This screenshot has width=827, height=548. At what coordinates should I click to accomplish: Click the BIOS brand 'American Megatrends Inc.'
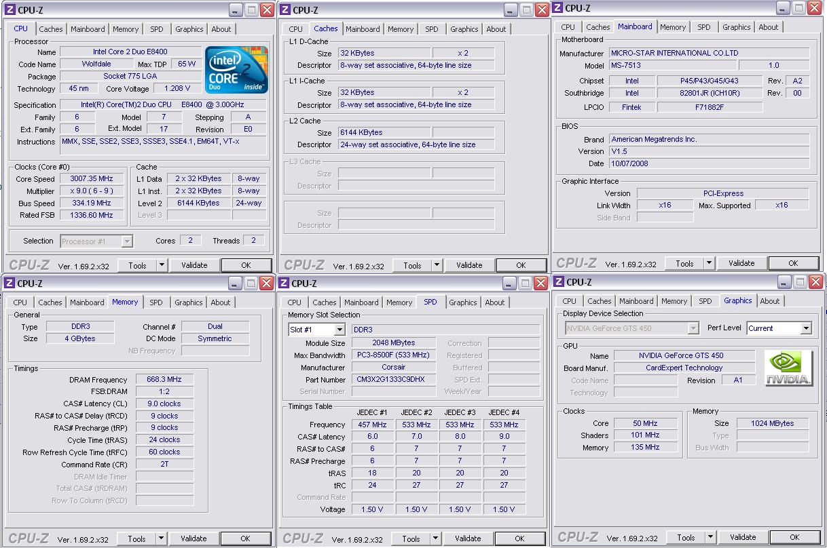pos(709,139)
